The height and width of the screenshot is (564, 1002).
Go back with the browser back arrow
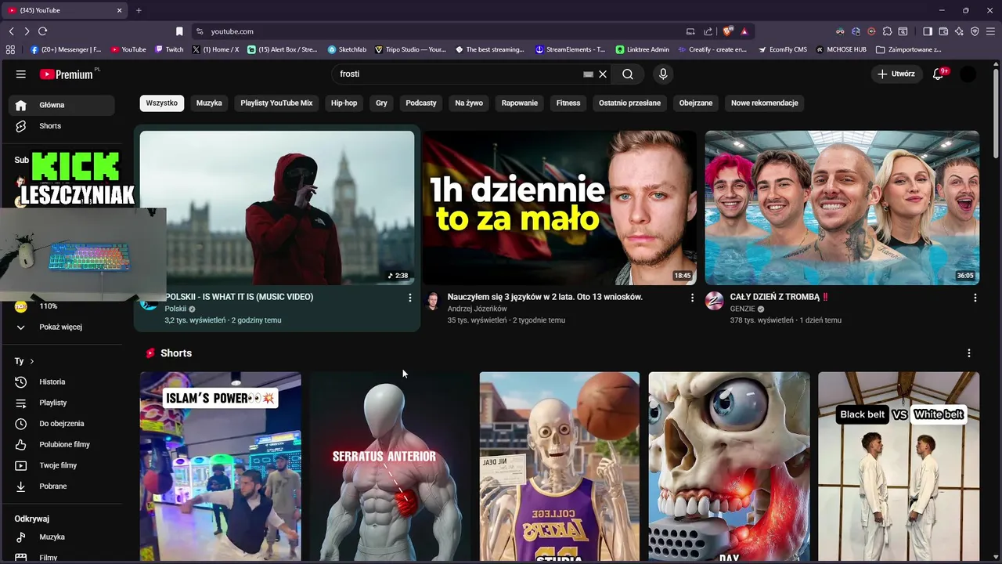(x=11, y=31)
